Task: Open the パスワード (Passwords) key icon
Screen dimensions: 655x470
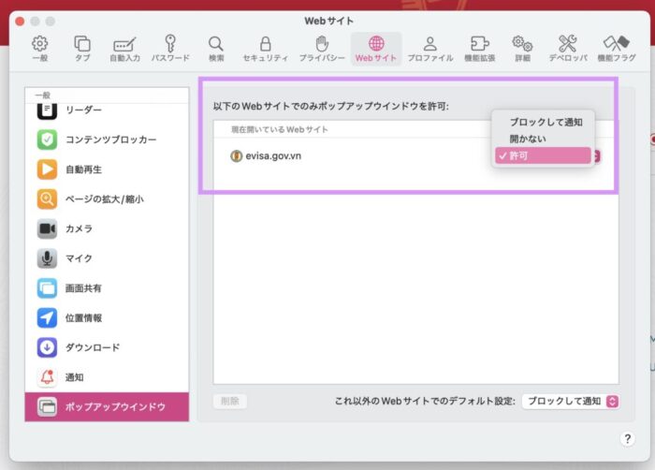Action: pyautogui.click(x=170, y=49)
